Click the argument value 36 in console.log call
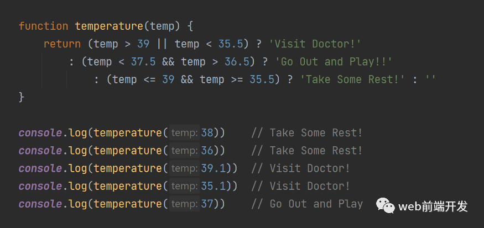The image size is (484, 228). pyautogui.click(x=207, y=151)
